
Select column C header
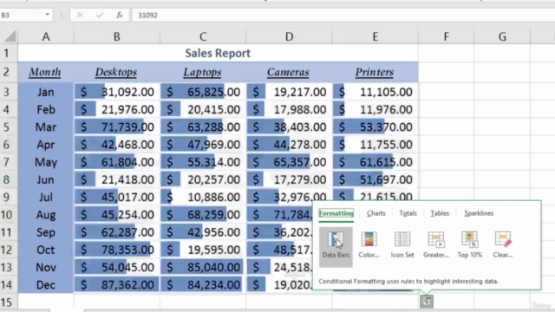pos(203,36)
